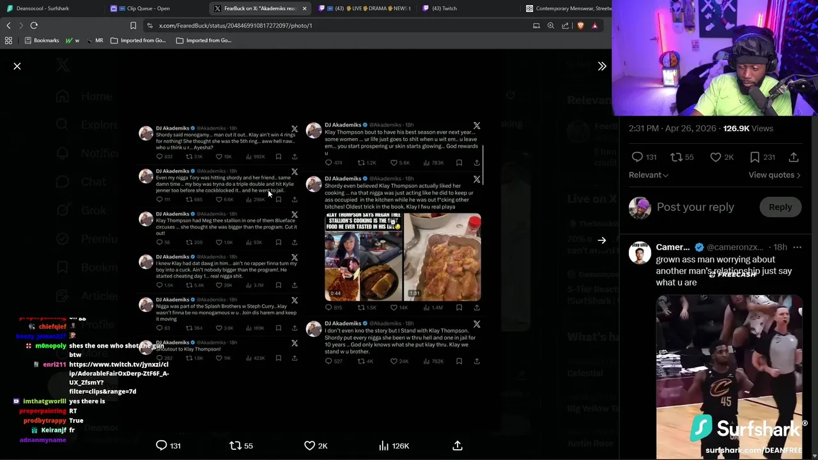Open Camer... profile name in replies
The image size is (818, 460).
tap(672, 247)
